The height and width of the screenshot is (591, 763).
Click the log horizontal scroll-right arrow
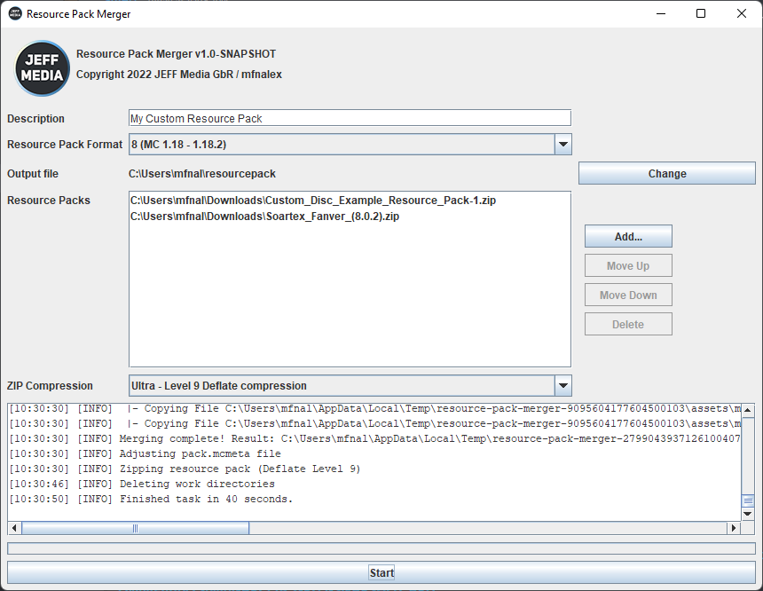pos(734,528)
